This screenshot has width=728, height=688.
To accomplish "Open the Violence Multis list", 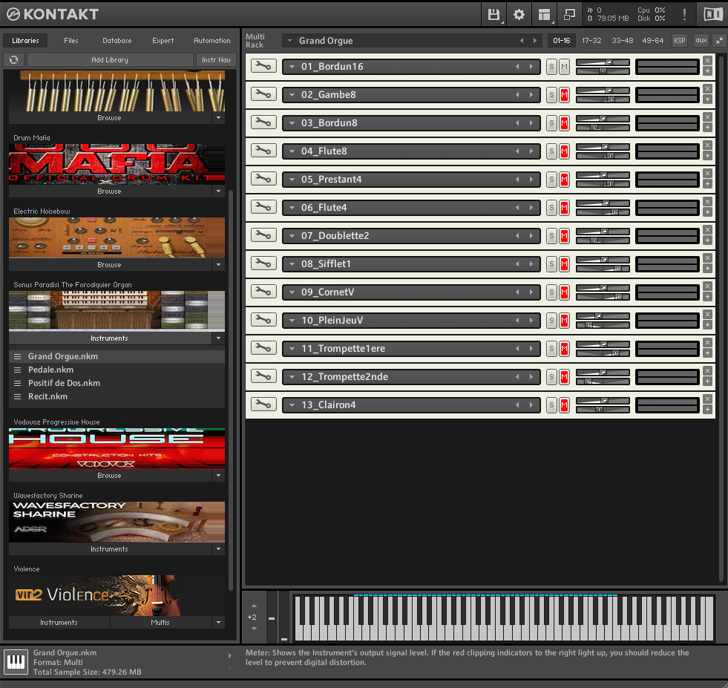I will coord(160,622).
